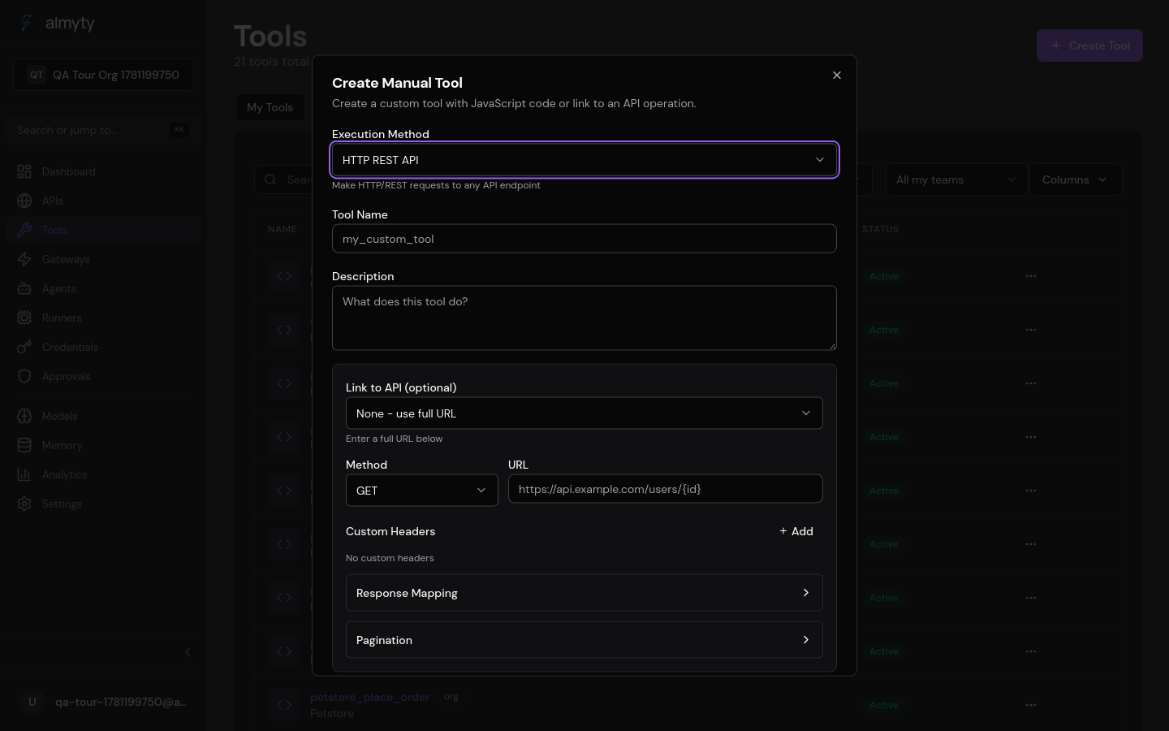This screenshot has width=1169, height=731.
Task: Open the QA Tour Org switcher
Action: click(x=103, y=75)
